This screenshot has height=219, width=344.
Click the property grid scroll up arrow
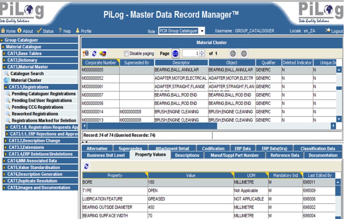click(x=338, y=182)
